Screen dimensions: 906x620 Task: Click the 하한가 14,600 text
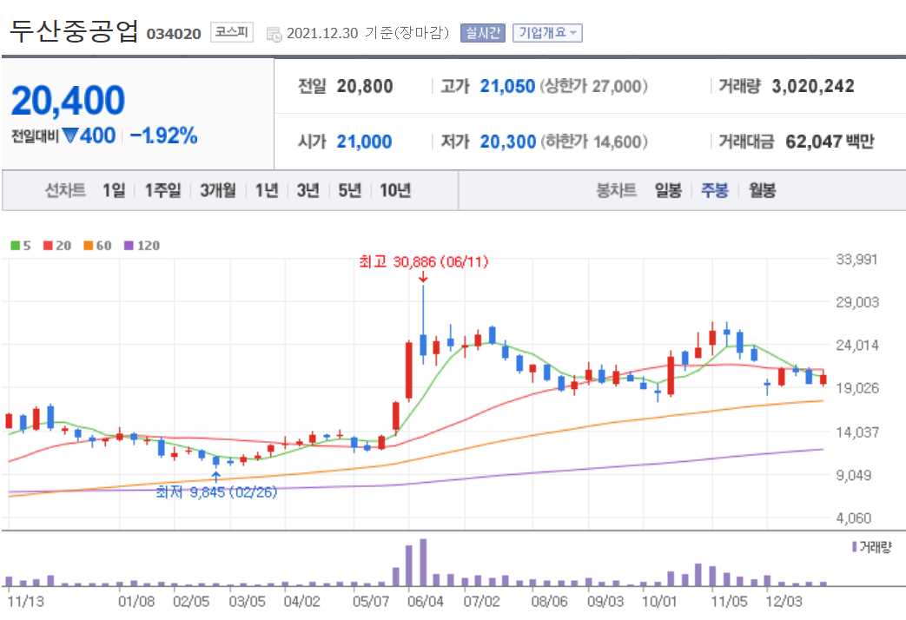point(594,142)
